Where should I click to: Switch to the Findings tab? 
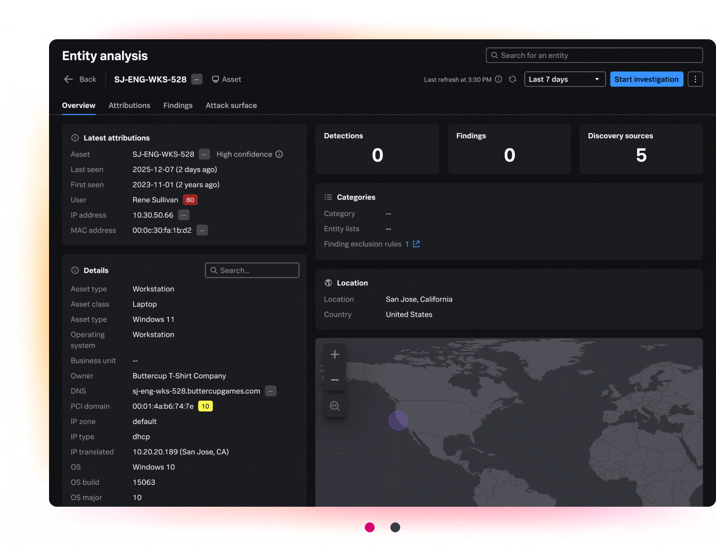click(x=178, y=105)
